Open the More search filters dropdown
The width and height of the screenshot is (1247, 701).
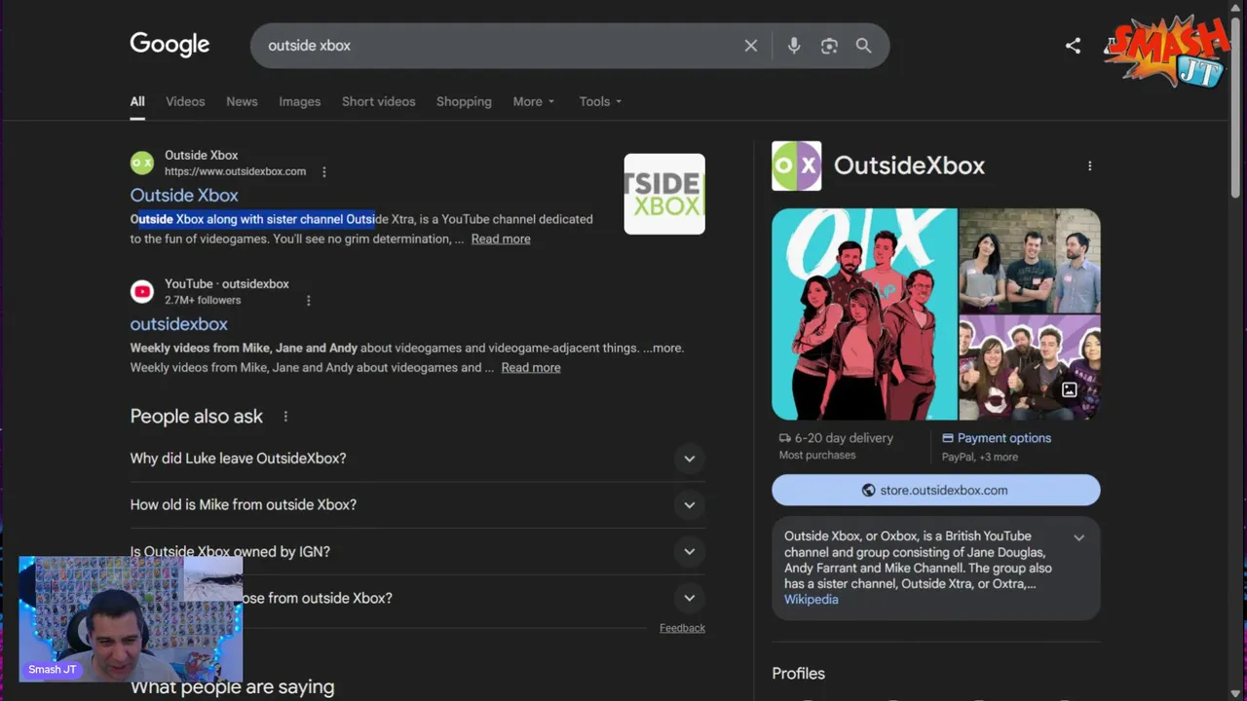click(x=534, y=101)
